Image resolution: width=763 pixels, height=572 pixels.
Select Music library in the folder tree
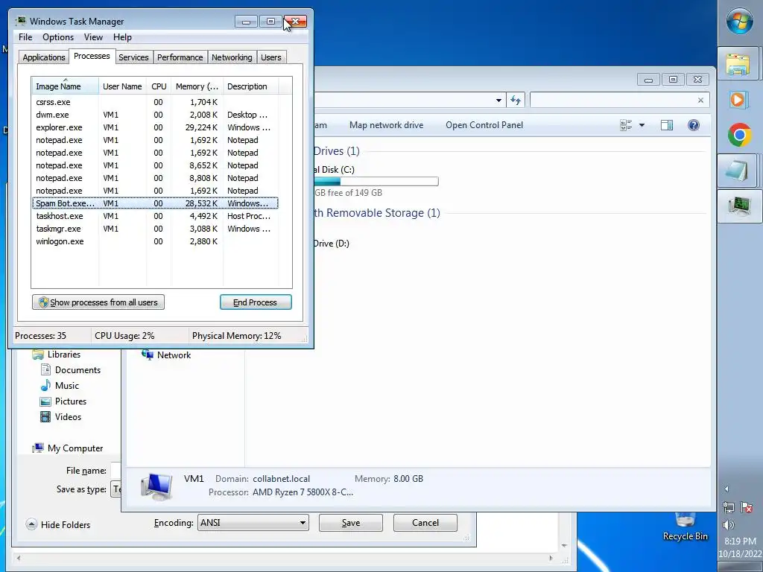[60, 385]
